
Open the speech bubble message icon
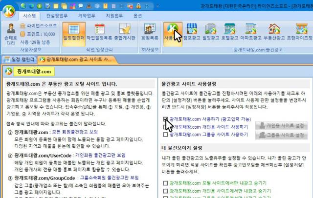[x=81, y=6]
